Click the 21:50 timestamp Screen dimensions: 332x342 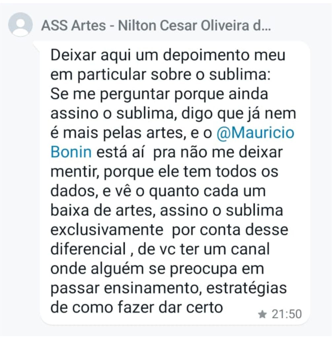click(287, 314)
